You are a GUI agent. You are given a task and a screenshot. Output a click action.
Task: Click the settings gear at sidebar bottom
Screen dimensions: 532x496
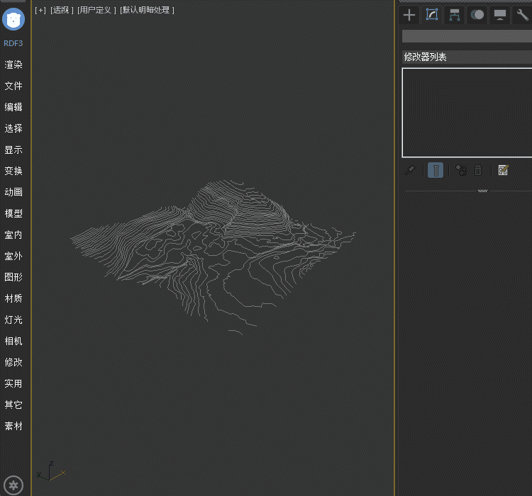point(13,485)
